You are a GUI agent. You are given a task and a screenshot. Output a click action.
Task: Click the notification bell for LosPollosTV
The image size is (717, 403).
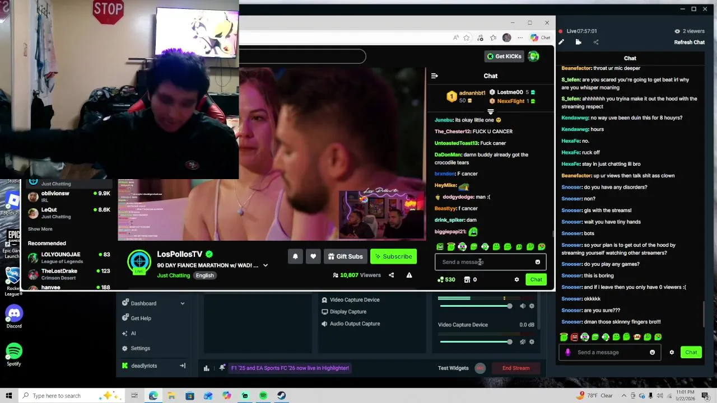coord(295,256)
